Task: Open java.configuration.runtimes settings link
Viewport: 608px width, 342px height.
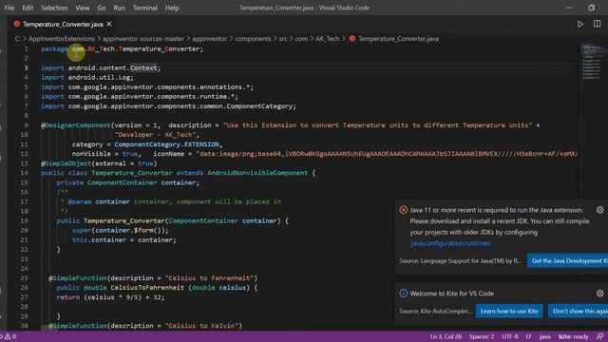Action: 449,243
